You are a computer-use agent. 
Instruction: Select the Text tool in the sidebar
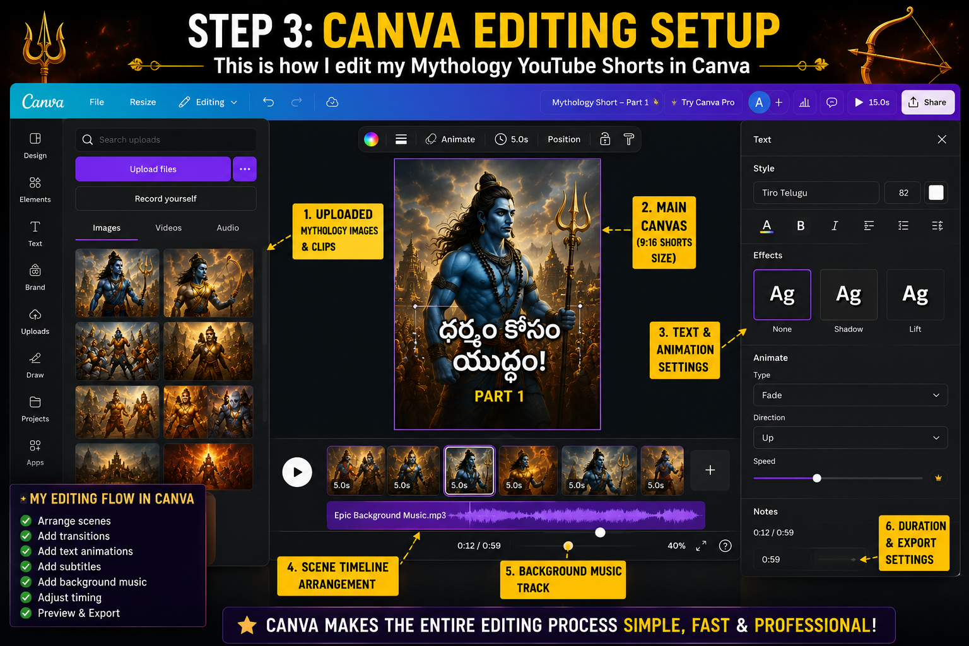(35, 233)
